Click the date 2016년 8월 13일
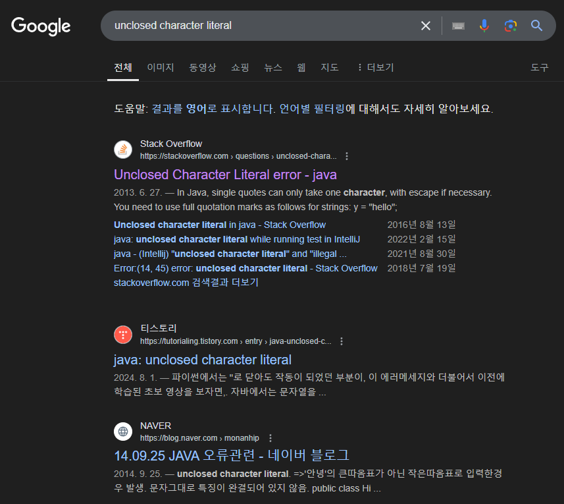This screenshot has height=504, width=564. click(x=421, y=225)
